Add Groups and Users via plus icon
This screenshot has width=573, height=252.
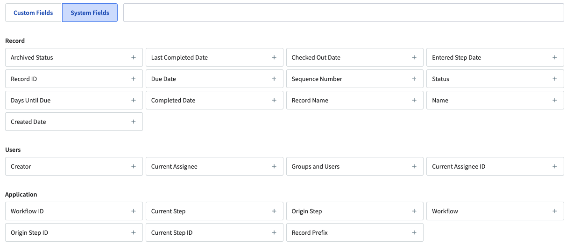tap(414, 166)
